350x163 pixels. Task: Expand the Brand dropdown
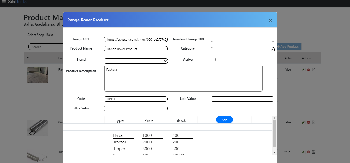click(136, 61)
